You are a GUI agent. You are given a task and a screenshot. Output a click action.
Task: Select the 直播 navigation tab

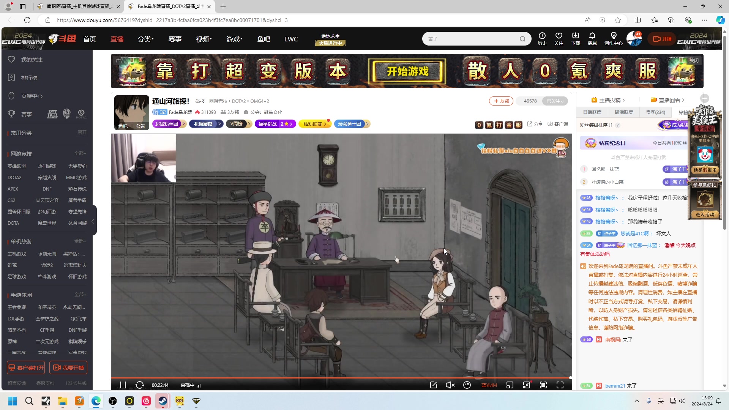point(117,39)
